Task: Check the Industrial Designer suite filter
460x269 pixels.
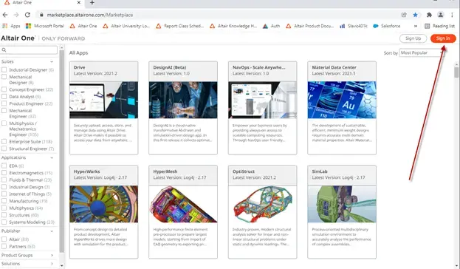Action: click(x=4, y=70)
